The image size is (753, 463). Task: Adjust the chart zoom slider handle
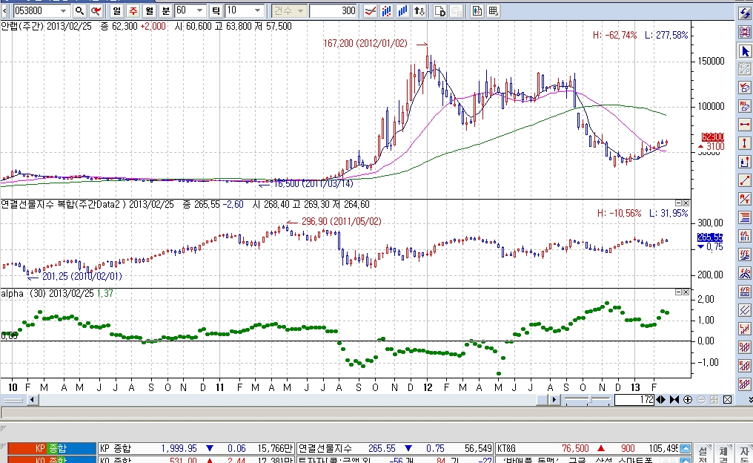pyautogui.click(x=590, y=399)
